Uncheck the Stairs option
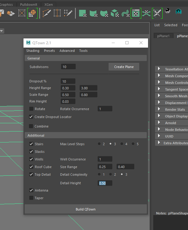This screenshot has height=230, width=188. click(31, 144)
